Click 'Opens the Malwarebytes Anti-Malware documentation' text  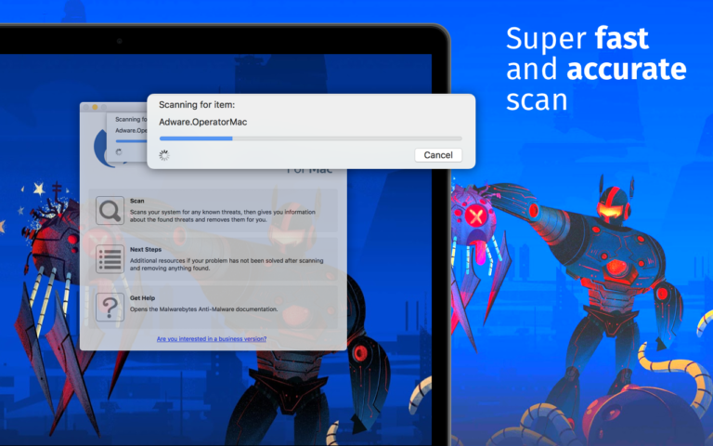203,309
